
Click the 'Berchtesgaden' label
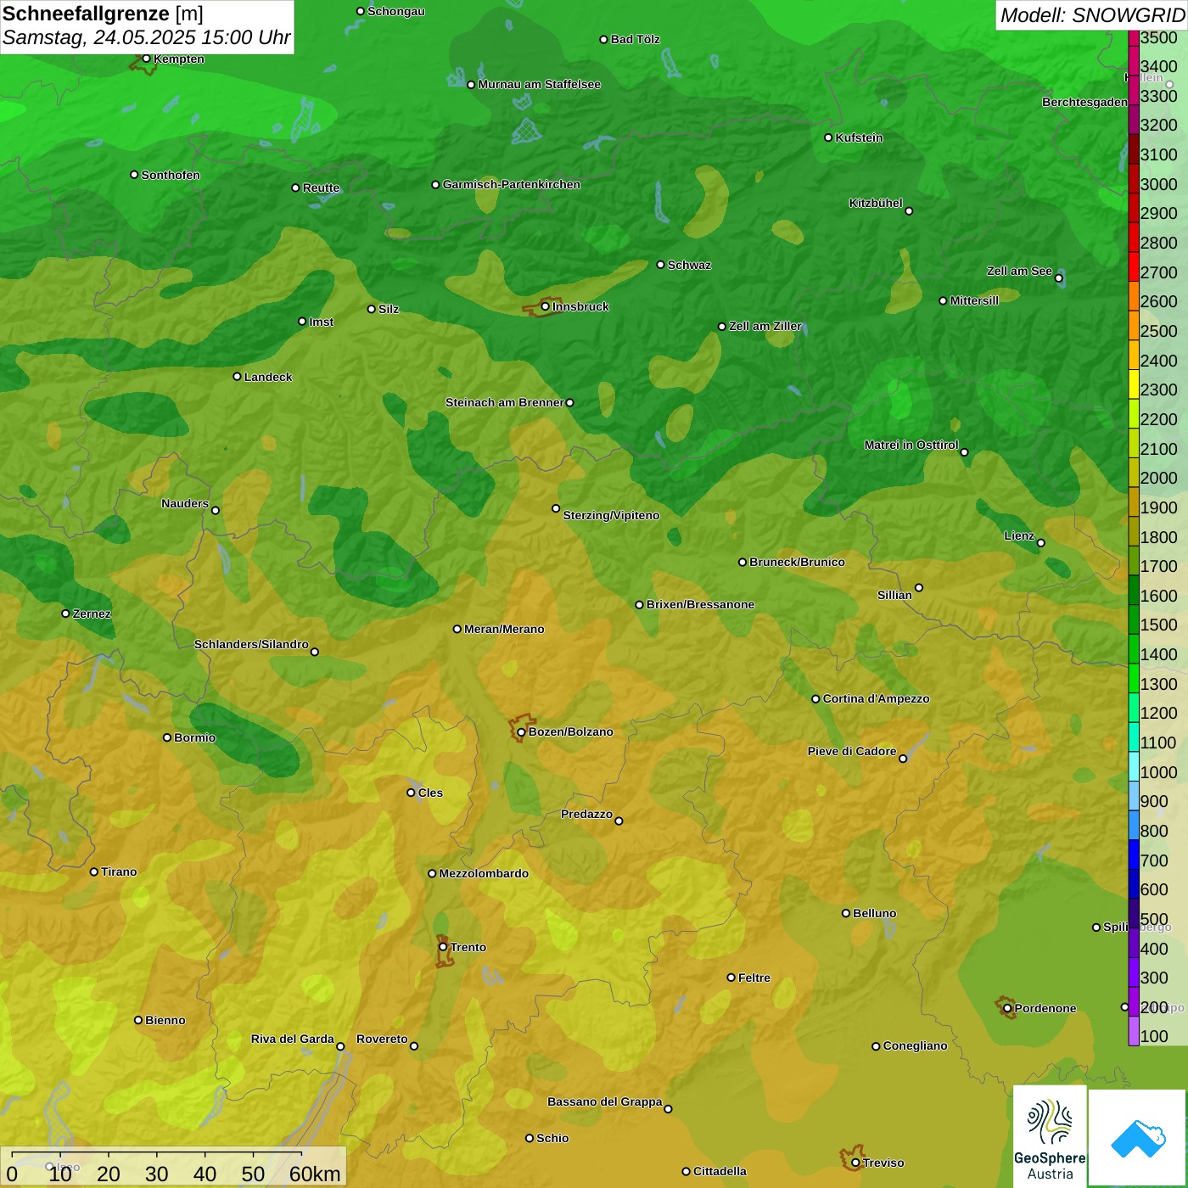pos(1084,102)
